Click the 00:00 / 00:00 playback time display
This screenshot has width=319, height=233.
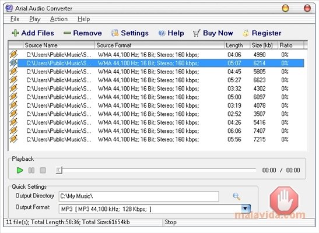[x=281, y=170]
